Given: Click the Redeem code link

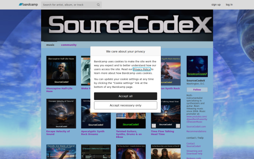Looking at the screenshot, I should pyautogui.click(x=193, y=158).
